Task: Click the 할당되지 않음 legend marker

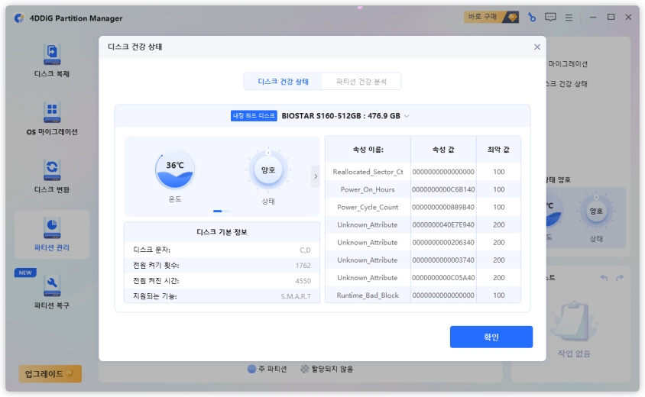Action: coord(304,369)
